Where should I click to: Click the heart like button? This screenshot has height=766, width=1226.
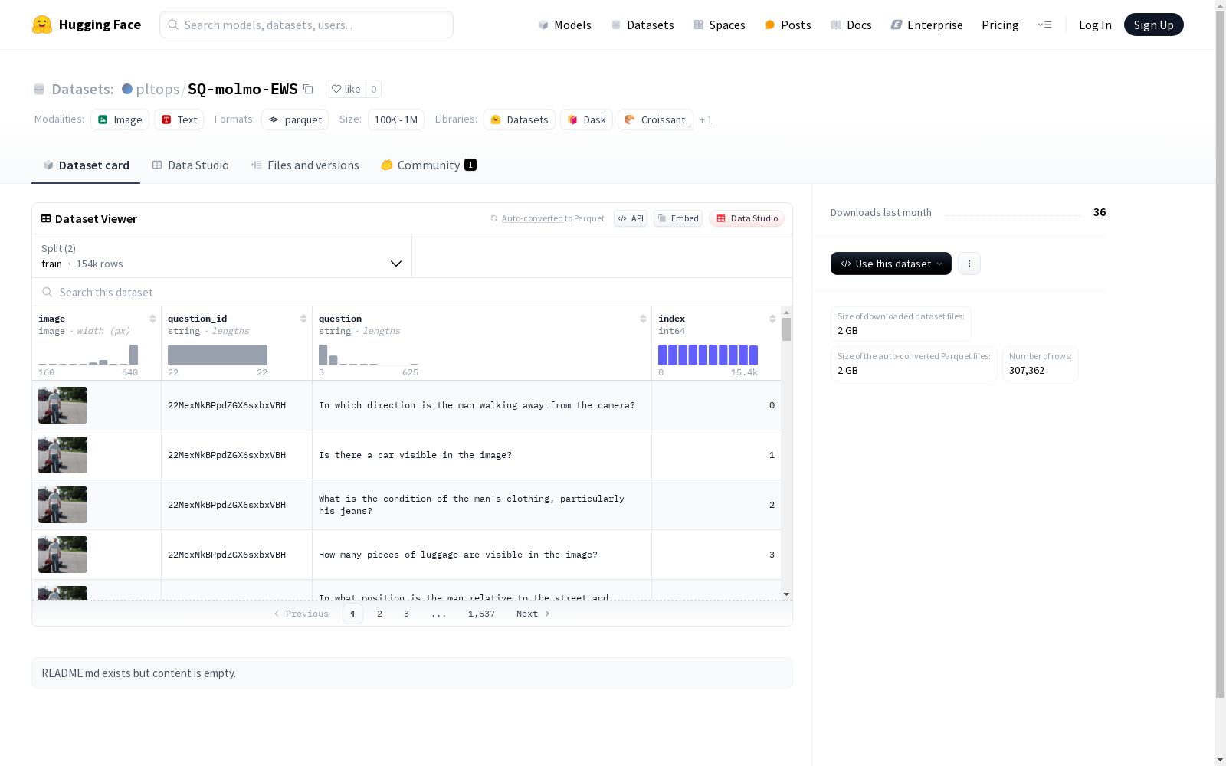pos(346,89)
